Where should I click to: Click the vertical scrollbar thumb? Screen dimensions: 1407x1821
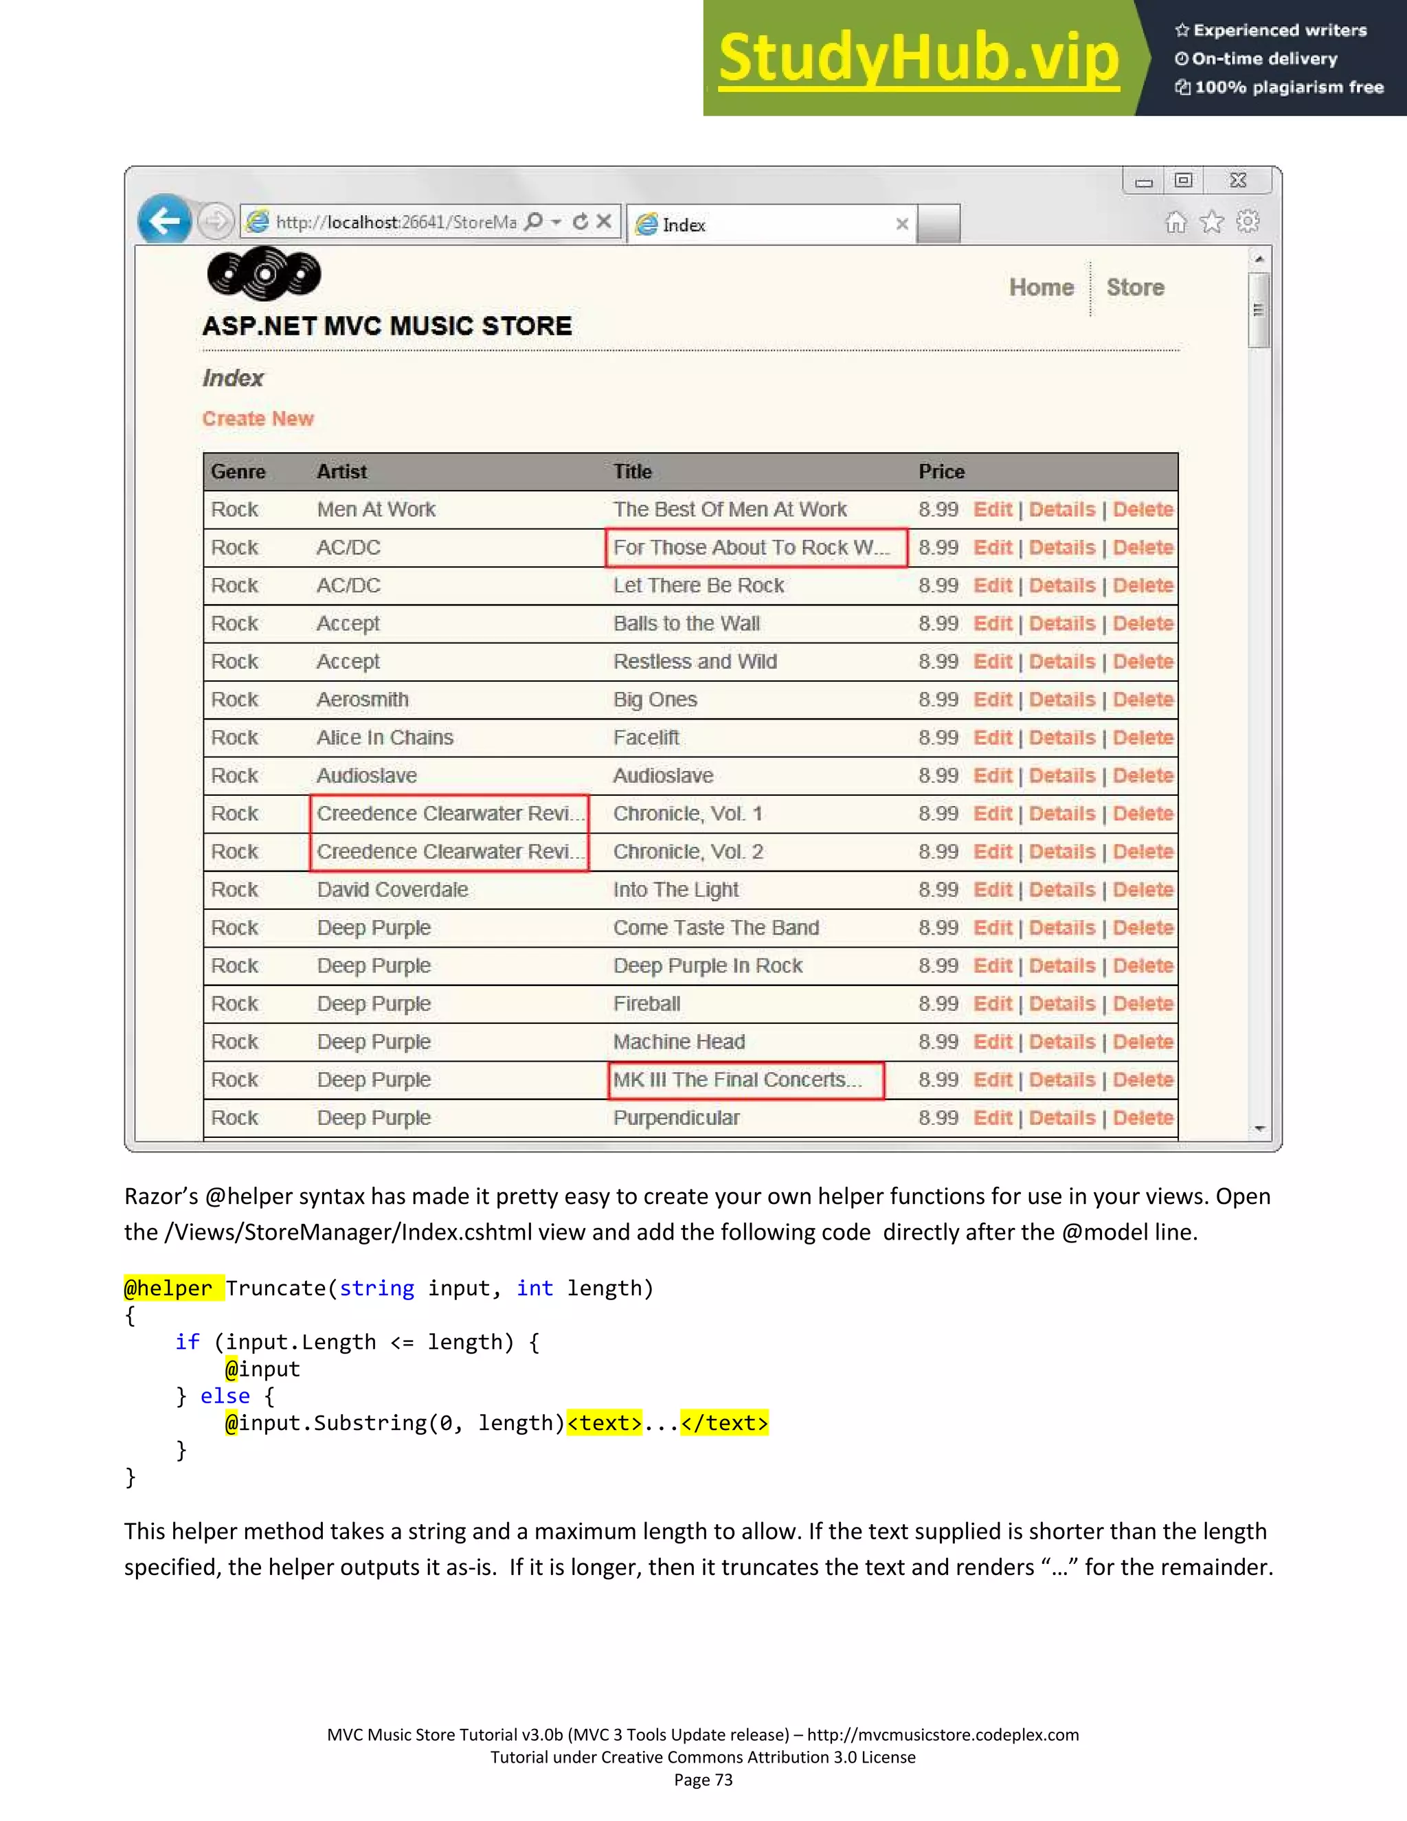pos(1259,309)
